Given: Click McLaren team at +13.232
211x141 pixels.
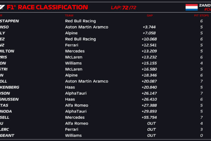Looking at the screenshot, I should [73, 57].
